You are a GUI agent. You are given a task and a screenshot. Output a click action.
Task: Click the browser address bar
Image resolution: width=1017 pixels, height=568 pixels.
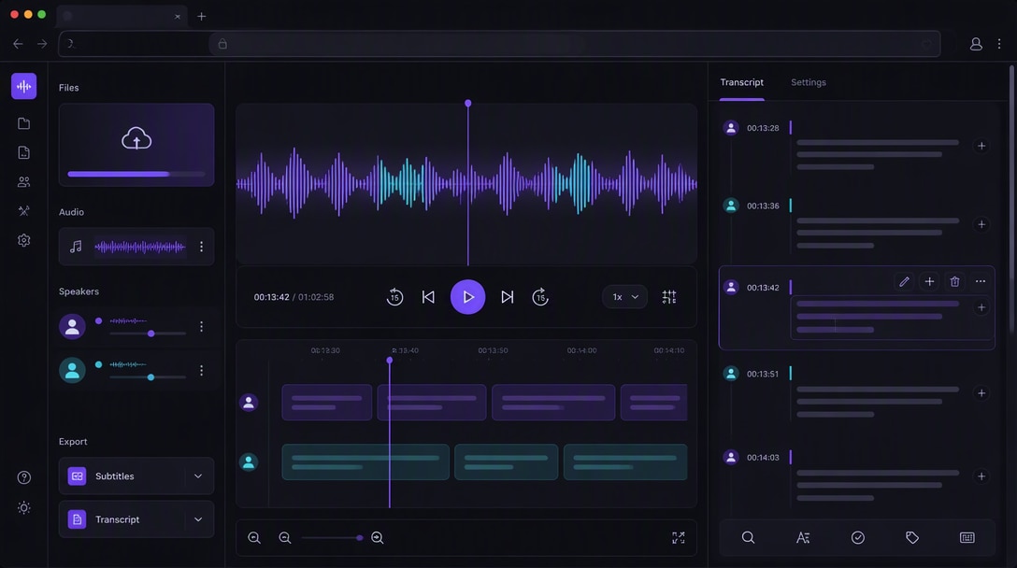tap(499, 44)
